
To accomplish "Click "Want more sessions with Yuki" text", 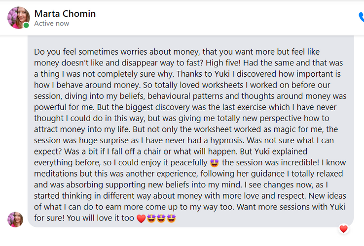I will [291, 207].
